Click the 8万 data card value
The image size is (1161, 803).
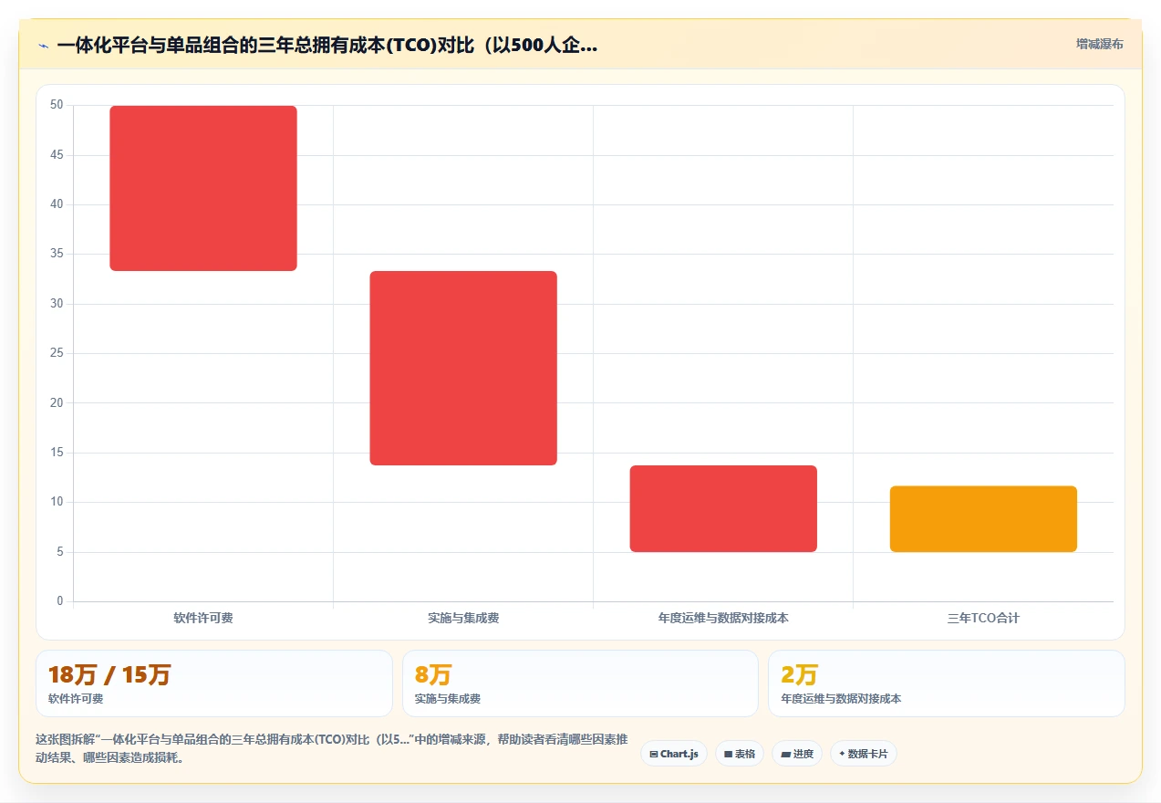pyautogui.click(x=433, y=675)
